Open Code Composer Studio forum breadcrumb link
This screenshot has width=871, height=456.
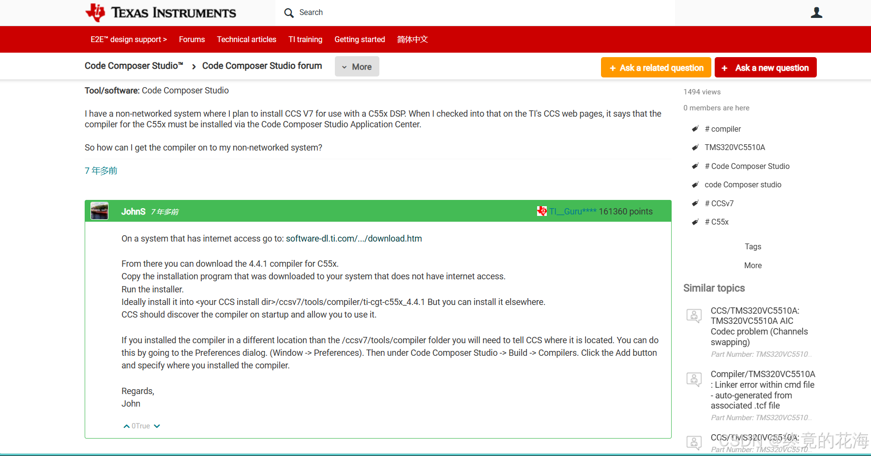point(262,66)
